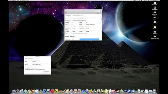Click the Run Benchmarks button
The width and height of the screenshot is (168, 94).
pos(46,72)
